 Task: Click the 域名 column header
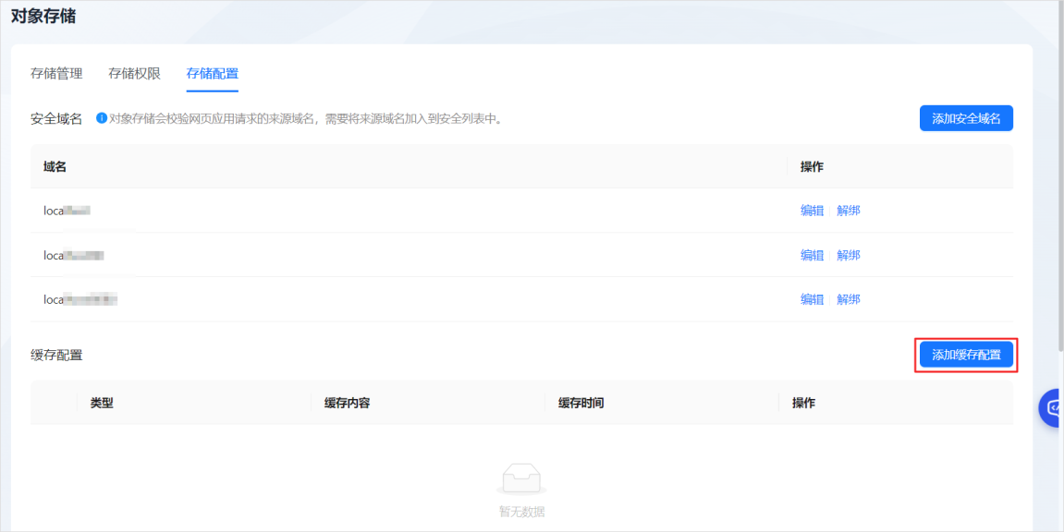click(x=55, y=167)
